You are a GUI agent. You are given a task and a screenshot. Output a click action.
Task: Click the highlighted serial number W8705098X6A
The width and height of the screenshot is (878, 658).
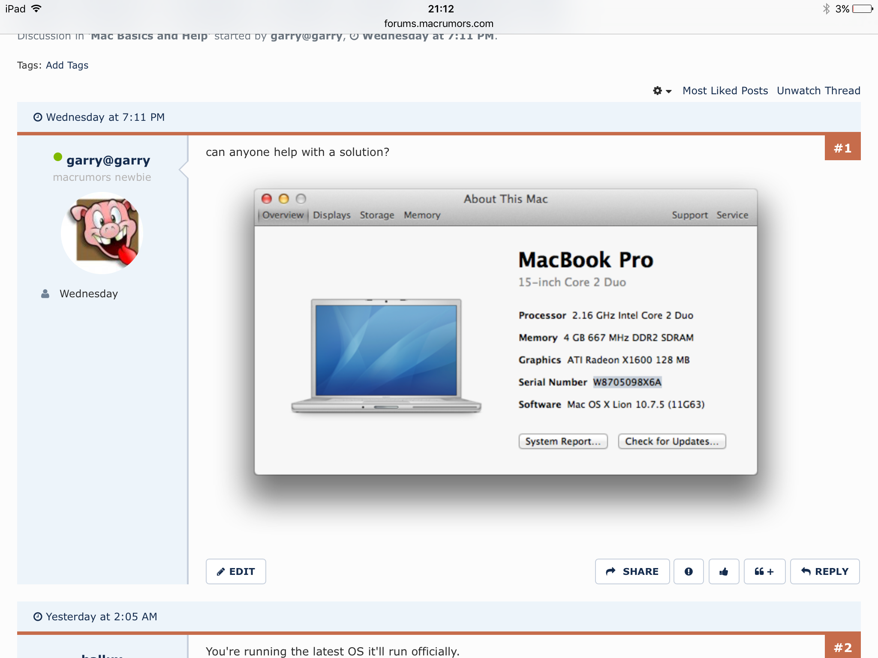[627, 382]
